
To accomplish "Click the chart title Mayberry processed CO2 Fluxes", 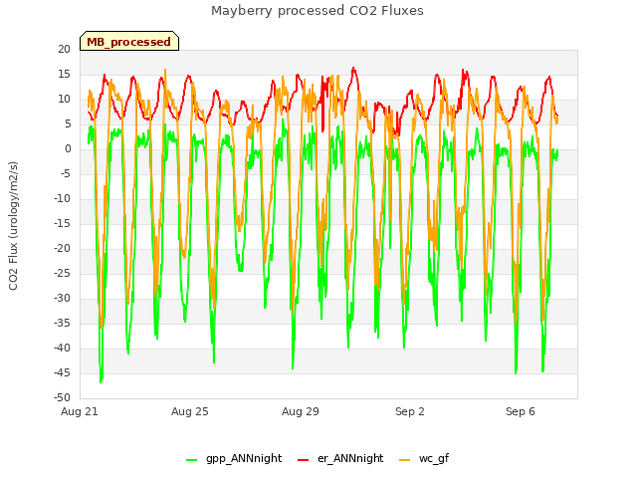I will 318,11.
